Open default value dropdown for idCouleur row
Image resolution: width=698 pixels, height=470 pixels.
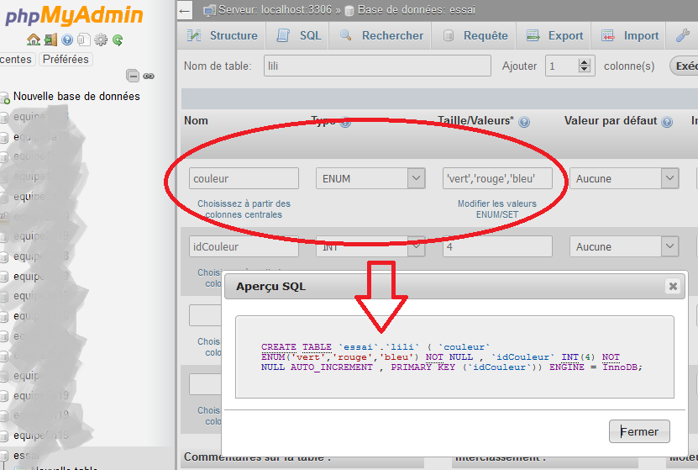click(x=624, y=246)
